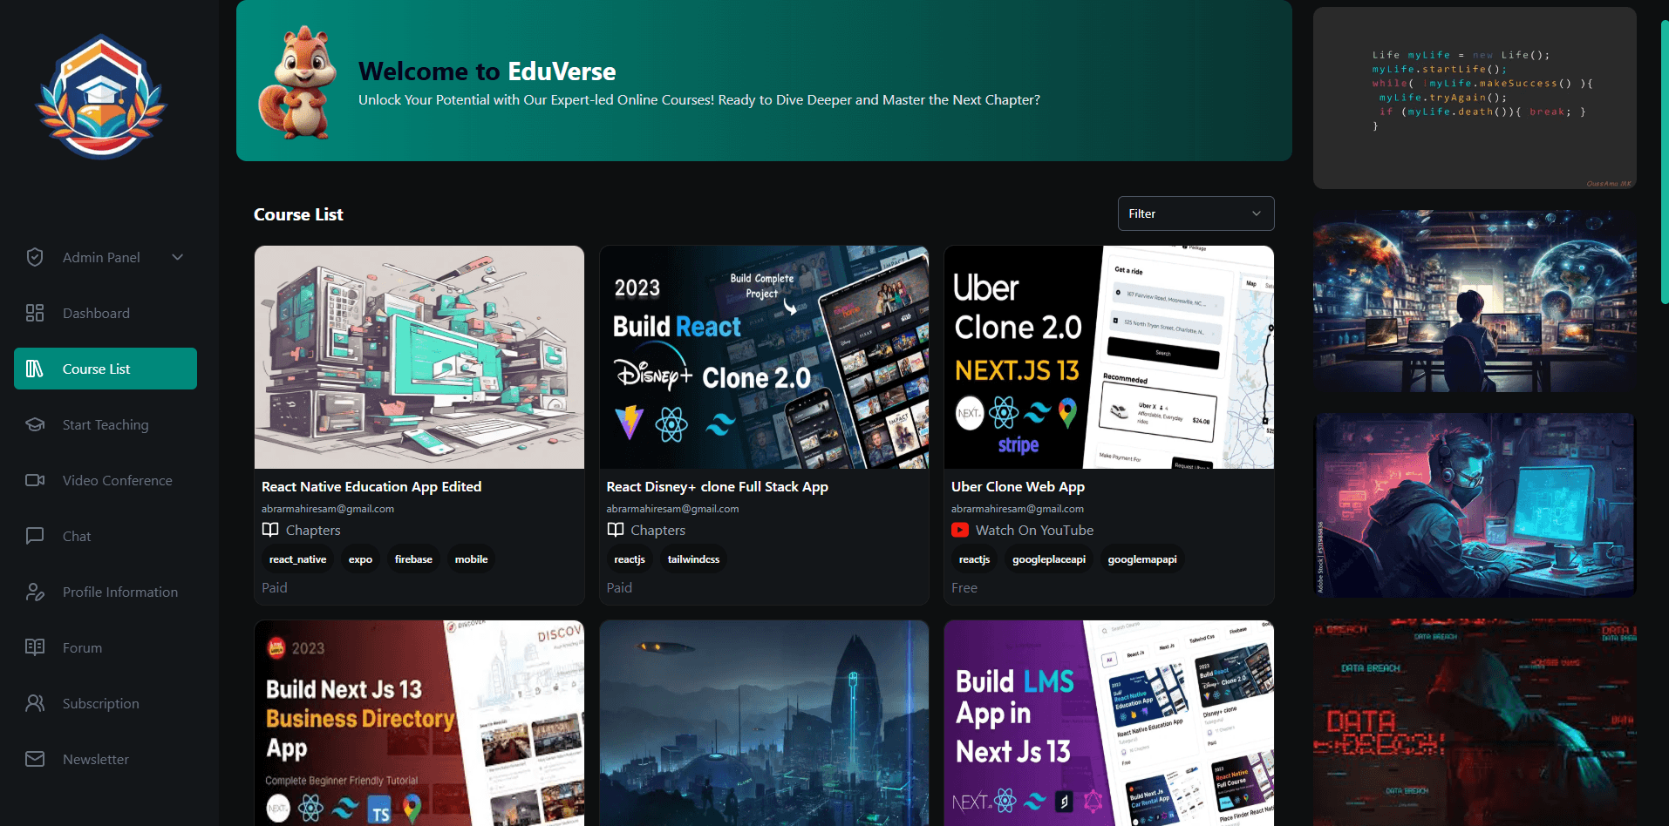The image size is (1669, 826).
Task: Click the Start Teaching graduation cap icon
Action: [35, 424]
